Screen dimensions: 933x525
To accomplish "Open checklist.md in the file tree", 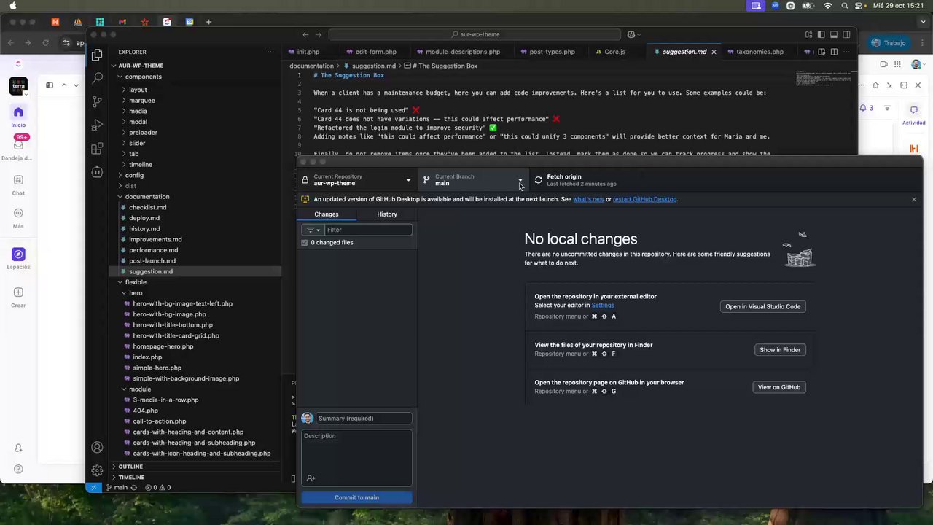I will point(148,208).
